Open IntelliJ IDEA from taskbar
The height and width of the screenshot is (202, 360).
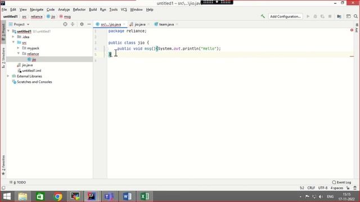[92, 196]
